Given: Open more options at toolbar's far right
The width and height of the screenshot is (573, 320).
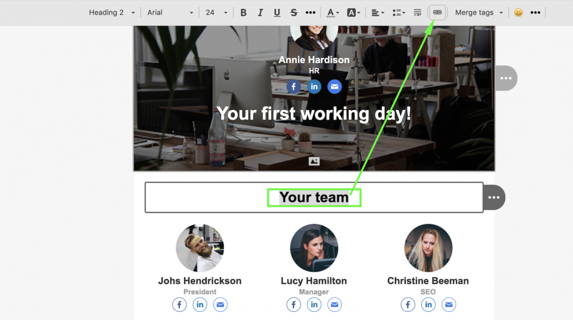Looking at the screenshot, I should click(x=535, y=13).
